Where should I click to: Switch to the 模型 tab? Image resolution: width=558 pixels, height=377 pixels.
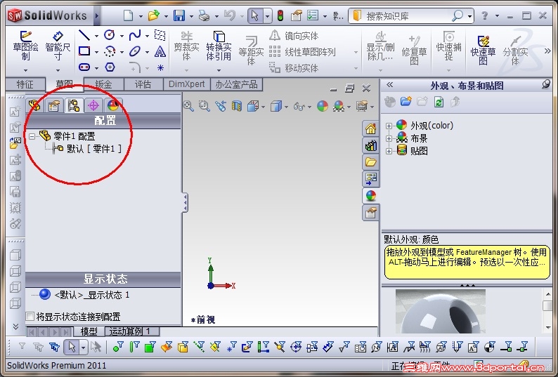click(x=89, y=331)
